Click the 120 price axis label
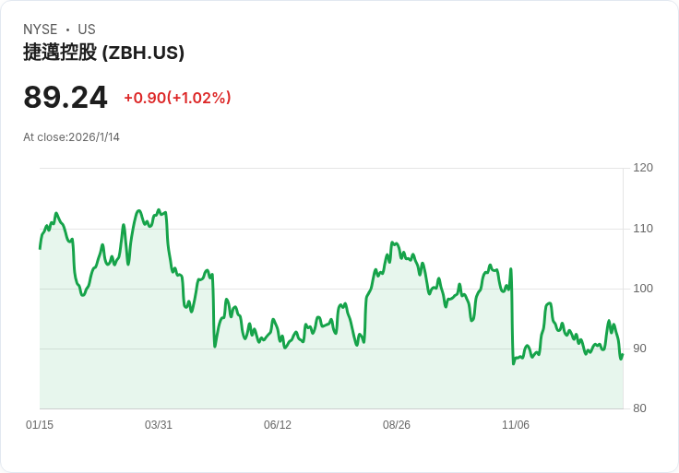679x473 pixels. (643, 168)
